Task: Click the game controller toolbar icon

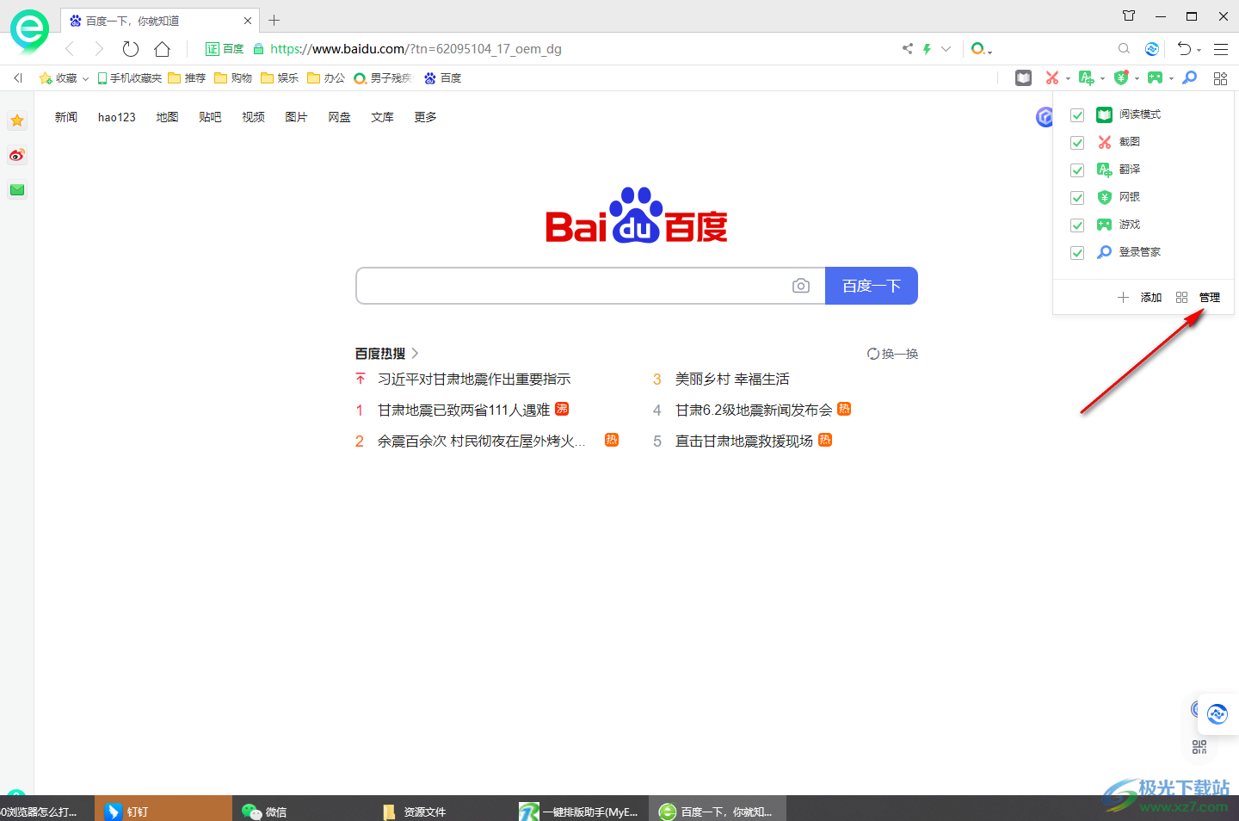Action: click(1155, 78)
